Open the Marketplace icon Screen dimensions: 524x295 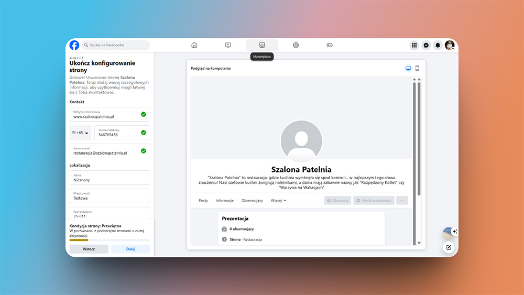tap(262, 45)
